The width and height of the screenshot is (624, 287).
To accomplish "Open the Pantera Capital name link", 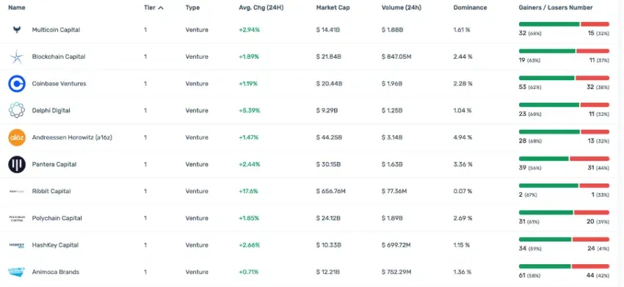I will 54,164.
